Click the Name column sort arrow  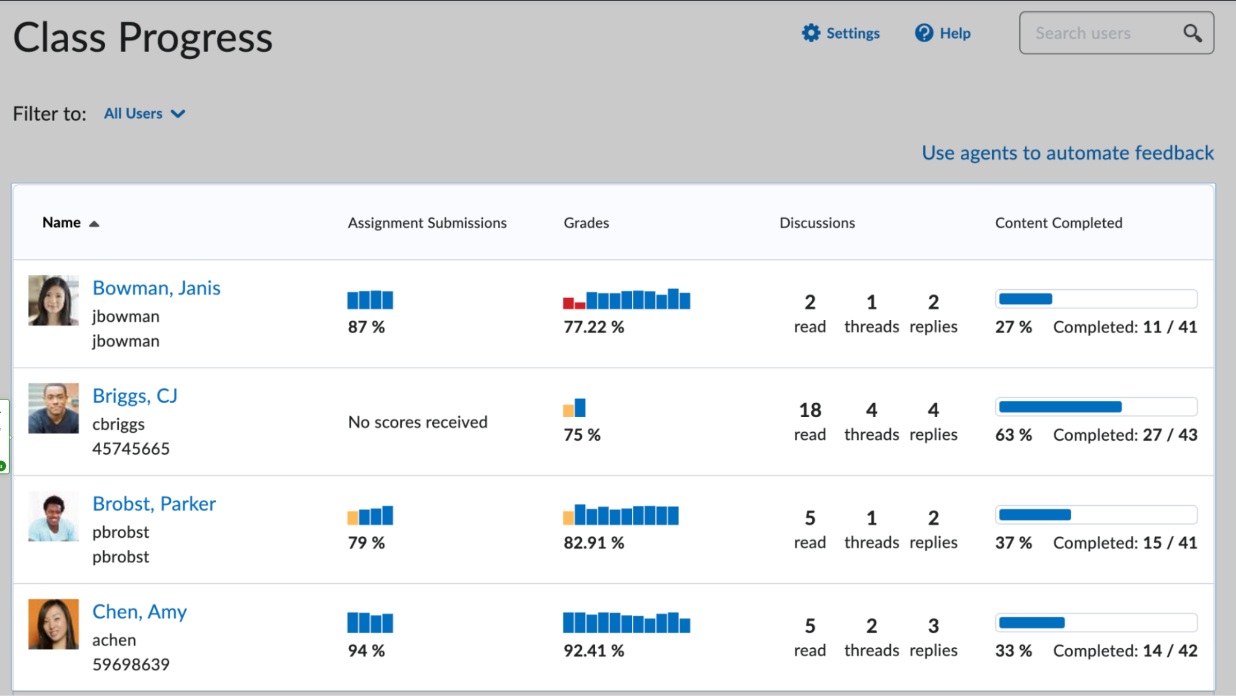[94, 224]
